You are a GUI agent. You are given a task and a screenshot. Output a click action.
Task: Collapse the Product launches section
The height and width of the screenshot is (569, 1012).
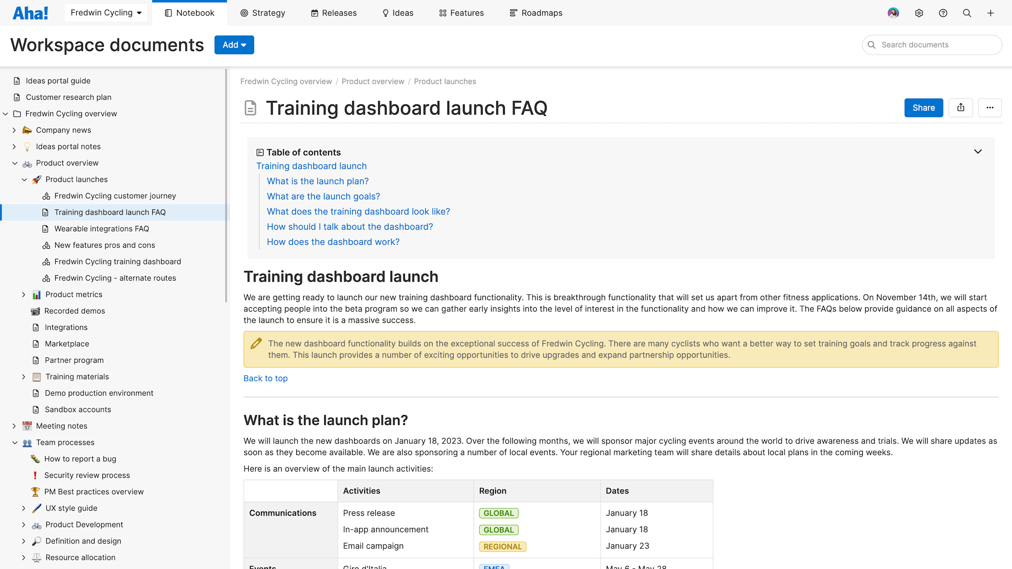(24, 179)
